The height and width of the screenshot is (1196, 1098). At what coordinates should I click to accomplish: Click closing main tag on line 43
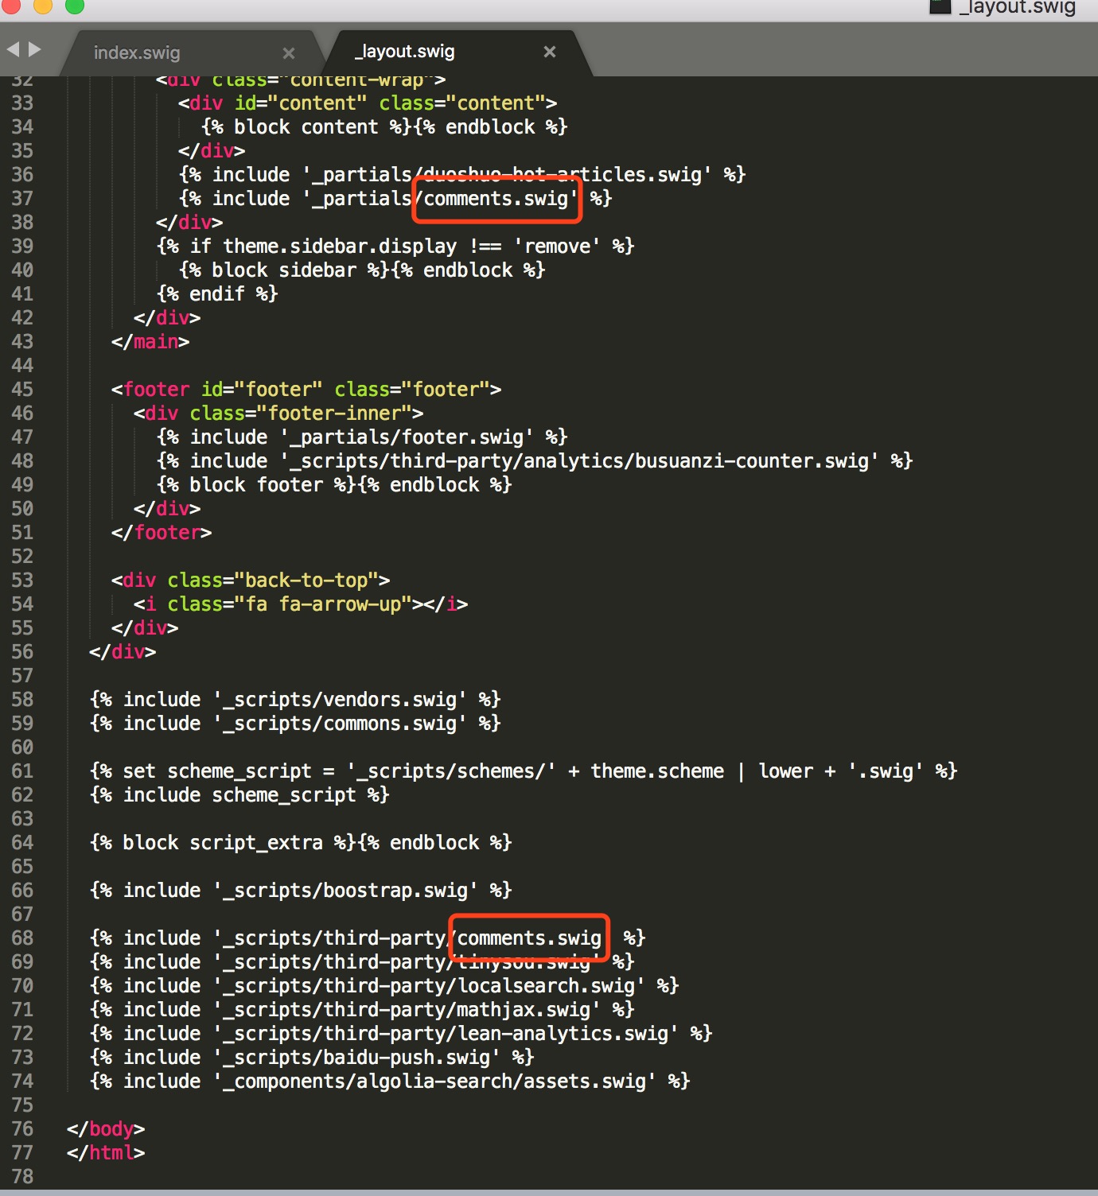150,342
